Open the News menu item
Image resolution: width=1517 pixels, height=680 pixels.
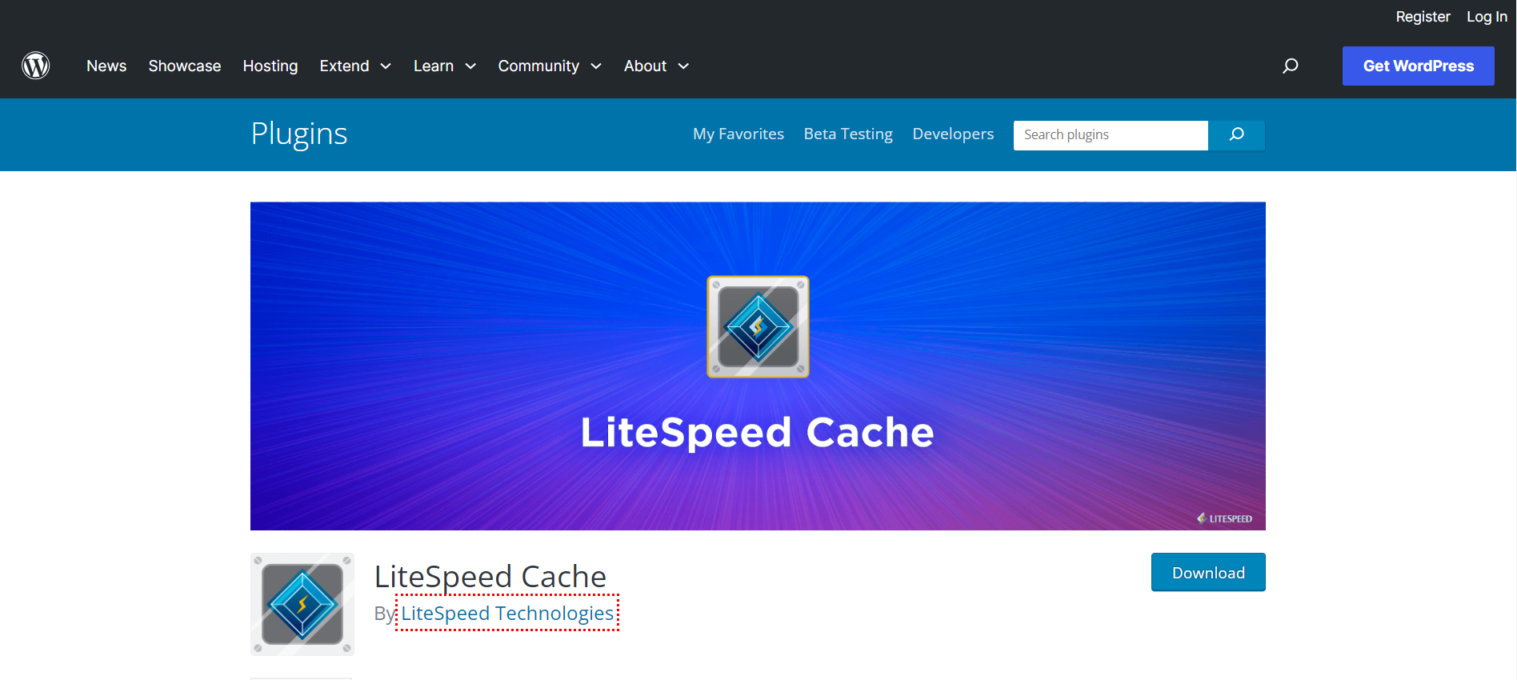click(x=106, y=66)
